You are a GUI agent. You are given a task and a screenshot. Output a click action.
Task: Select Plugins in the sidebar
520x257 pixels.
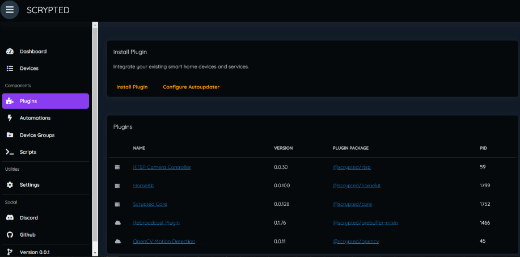click(x=45, y=101)
